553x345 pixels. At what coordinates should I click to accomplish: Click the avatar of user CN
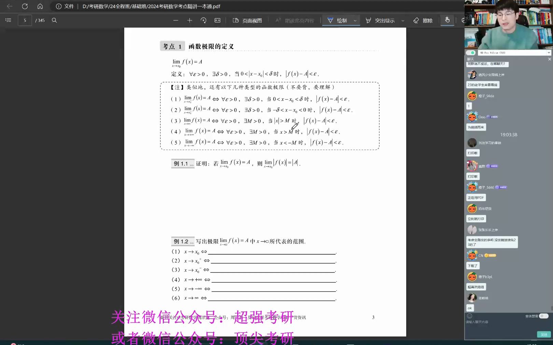[472, 255]
